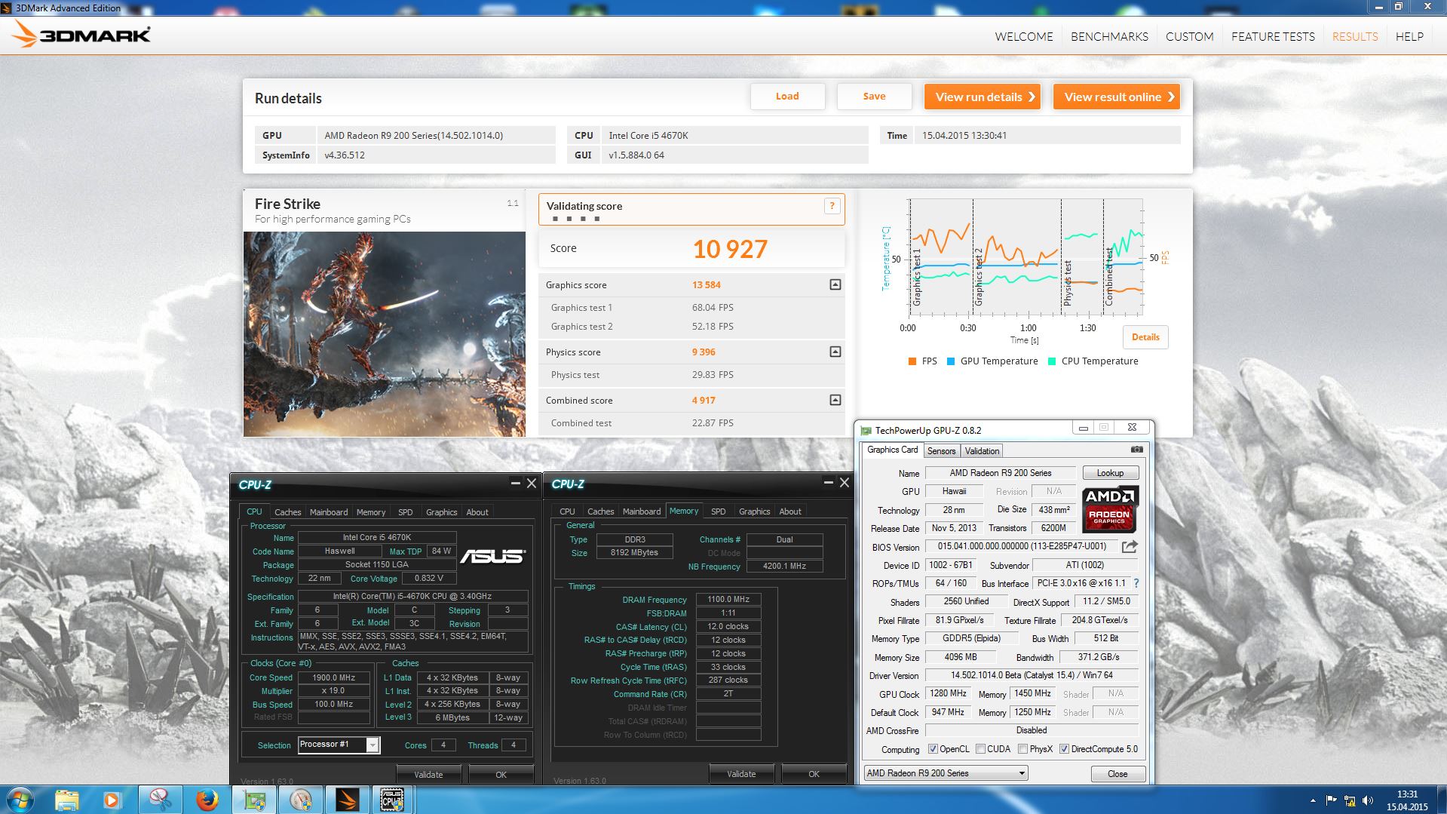Open the Validating score help question mark
Screen dimensions: 1447x814
(x=832, y=206)
